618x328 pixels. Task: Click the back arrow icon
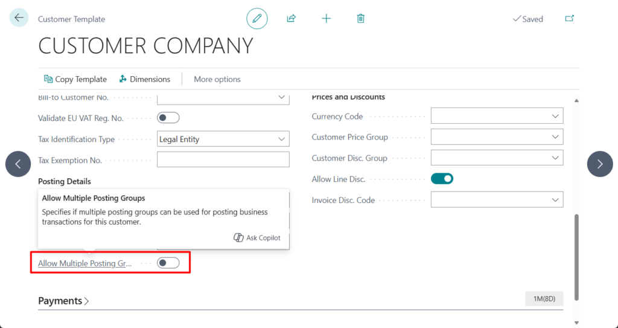point(19,18)
